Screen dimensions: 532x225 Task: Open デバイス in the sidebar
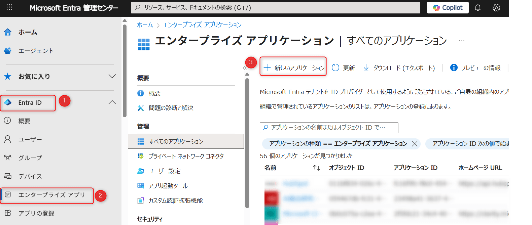30,176
